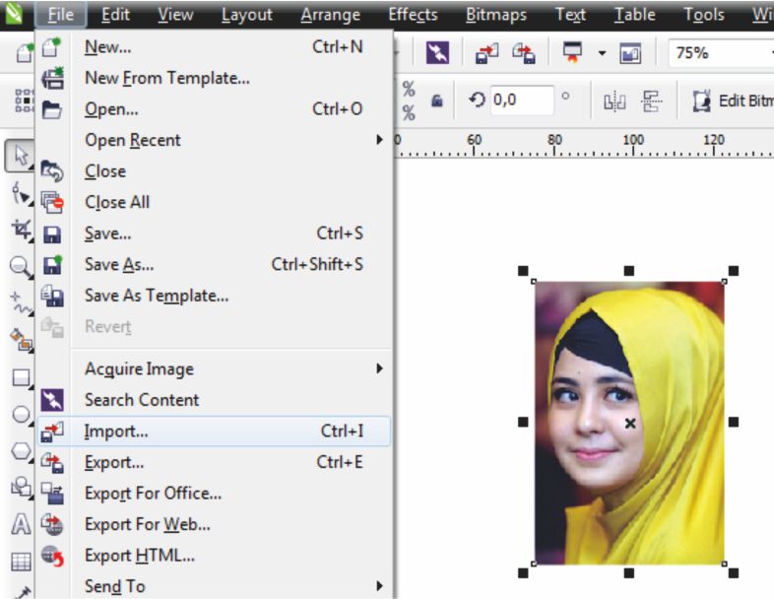The height and width of the screenshot is (599, 774).
Task: Select the Basic Shapes tool
Action: coord(21,488)
